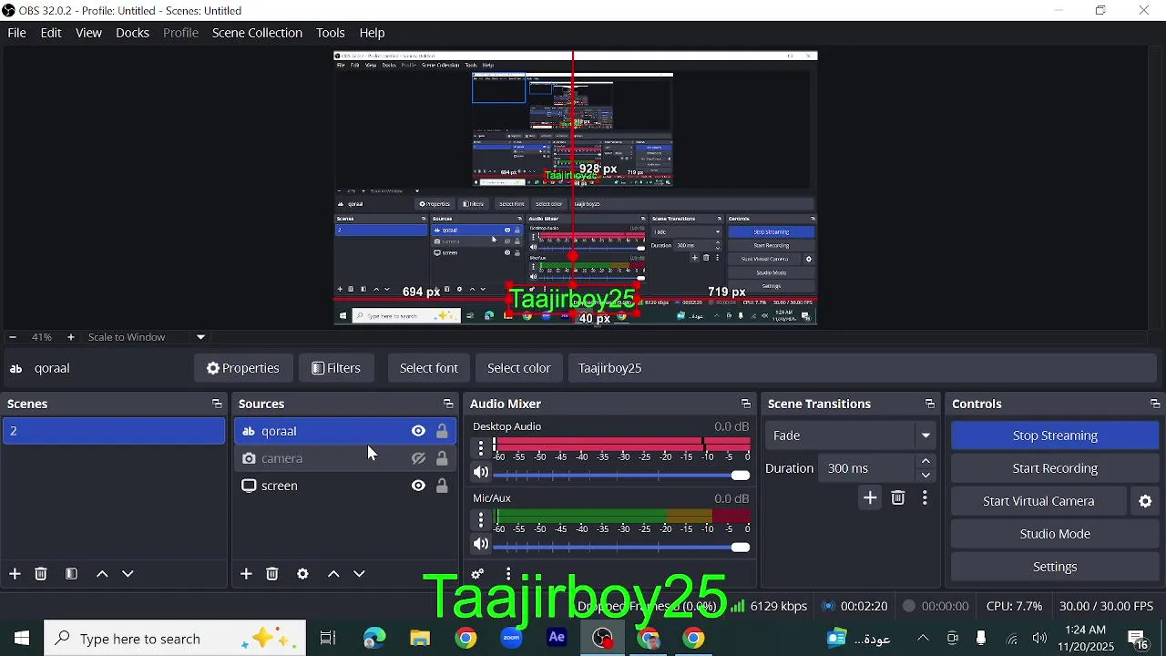Toggle lock on screen source
Screen dimensions: 1166x656
point(442,486)
